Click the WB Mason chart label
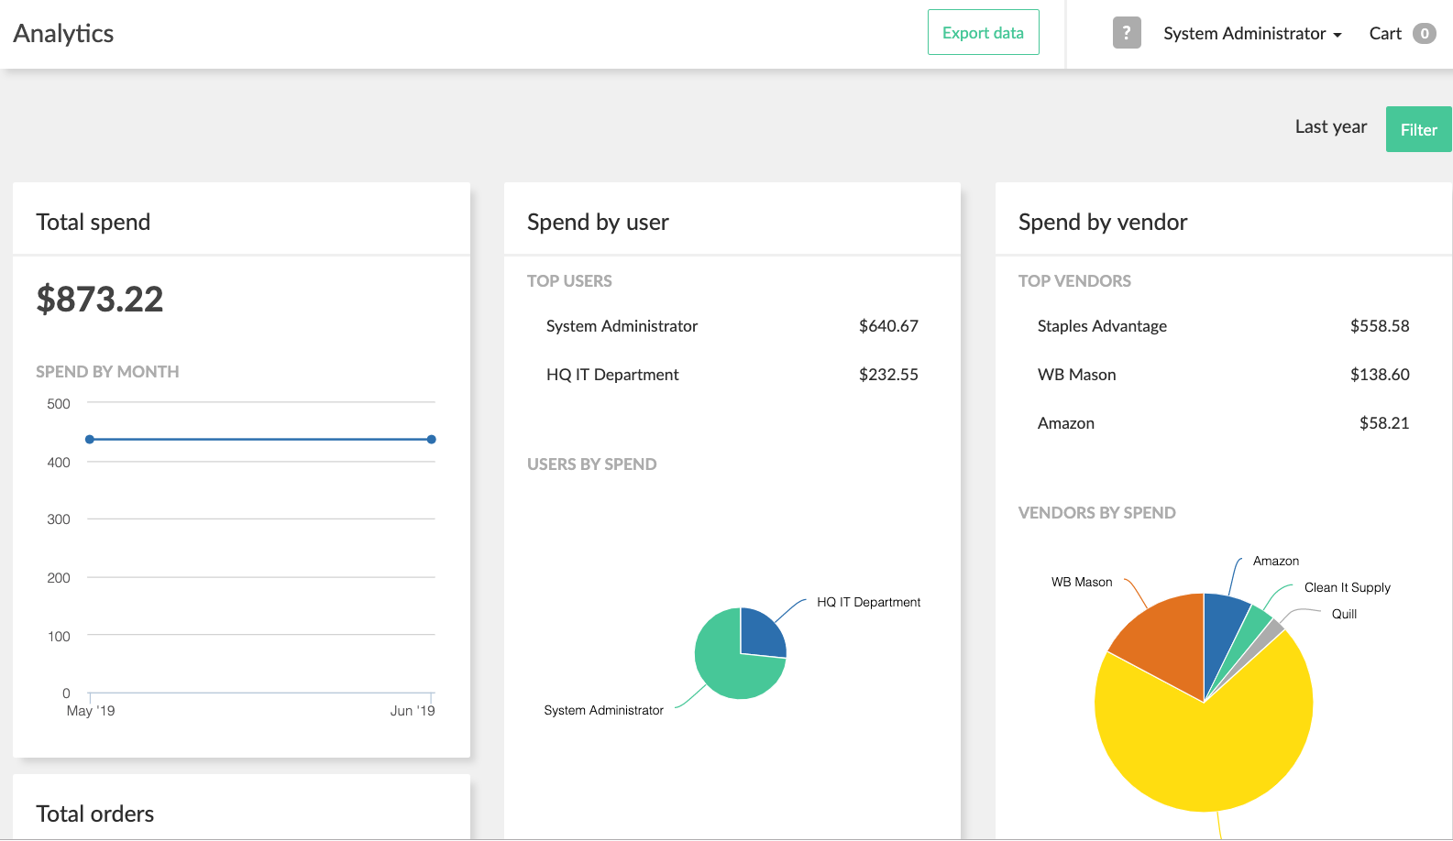Screen dimensions: 1453x841 point(1082,582)
